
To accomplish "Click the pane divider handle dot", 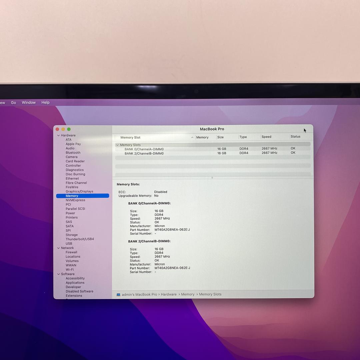I will point(212,177).
